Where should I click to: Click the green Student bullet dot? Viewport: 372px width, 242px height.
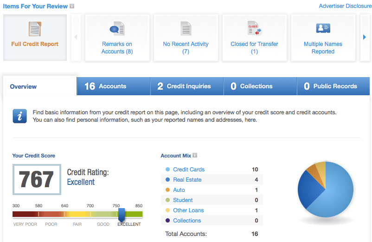coord(167,200)
